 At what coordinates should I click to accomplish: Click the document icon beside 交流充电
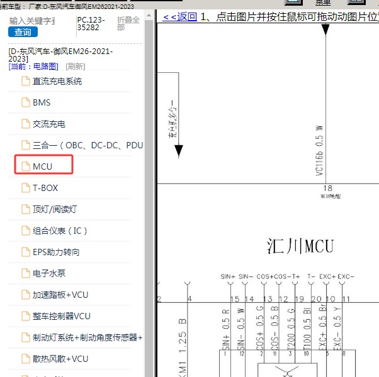(26, 124)
